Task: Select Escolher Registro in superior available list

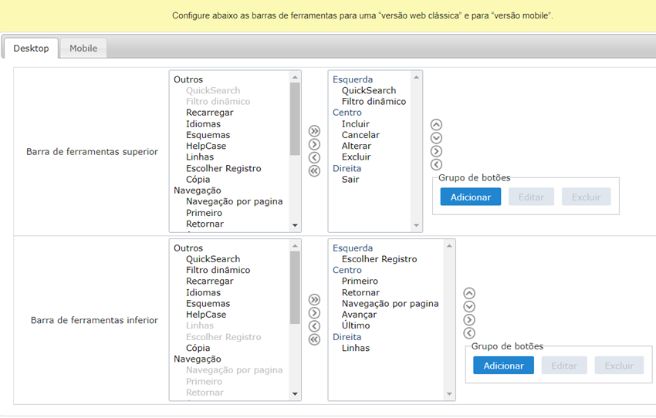Action: [x=223, y=168]
